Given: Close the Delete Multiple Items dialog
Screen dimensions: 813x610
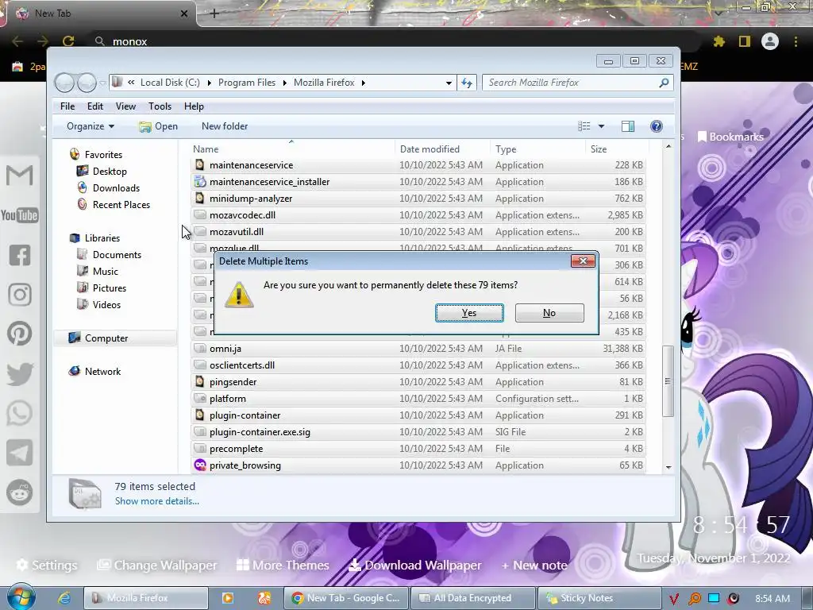Looking at the screenshot, I should (582, 261).
